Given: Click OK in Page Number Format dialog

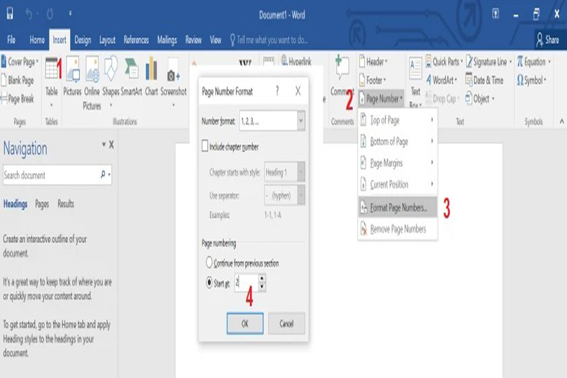Looking at the screenshot, I should click(x=245, y=324).
